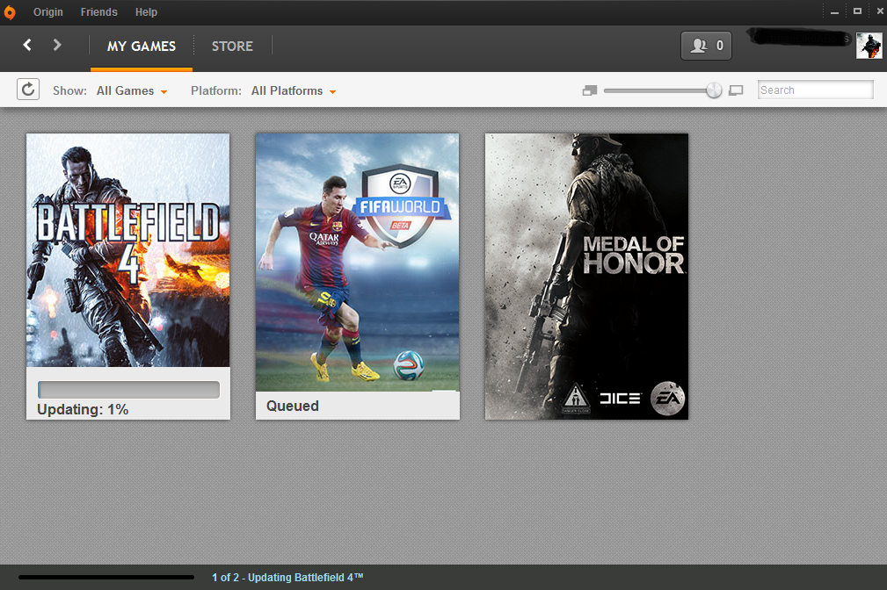Open the Origin menu
This screenshot has height=590, width=887.
[x=48, y=12]
